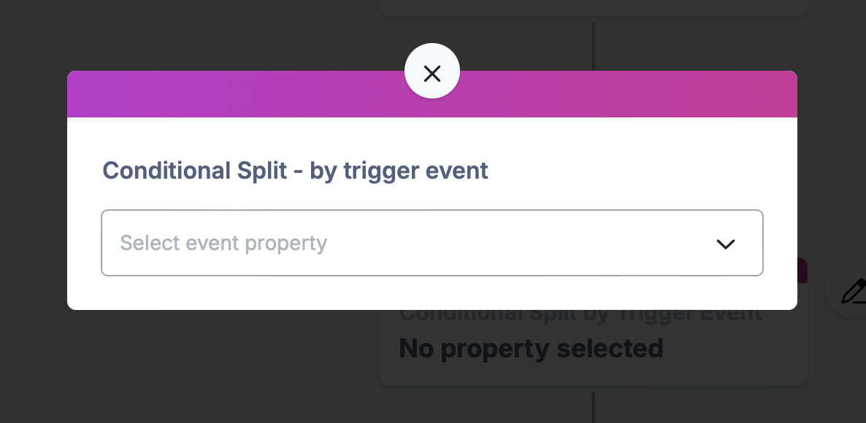The image size is (866, 423).
Task: Select the partially visible card at the top
Action: [593, 7]
